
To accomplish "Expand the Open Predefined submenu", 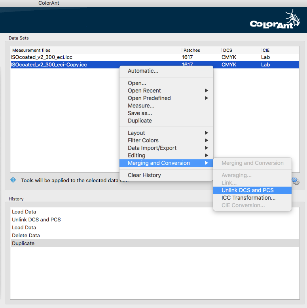I will tap(166, 98).
